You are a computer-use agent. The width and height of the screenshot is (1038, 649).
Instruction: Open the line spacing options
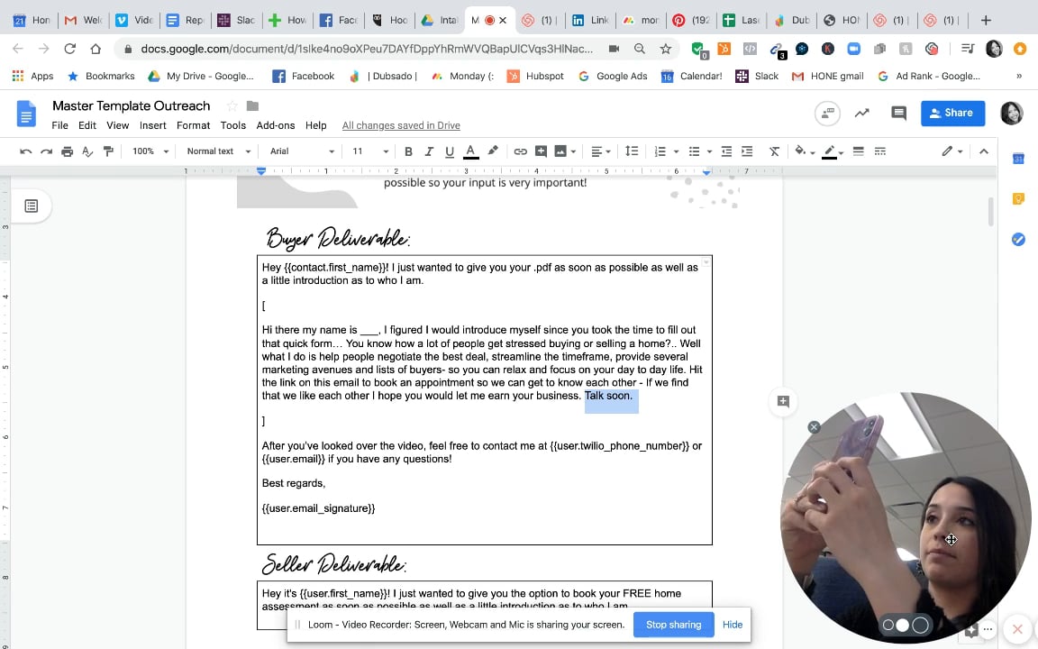point(632,151)
